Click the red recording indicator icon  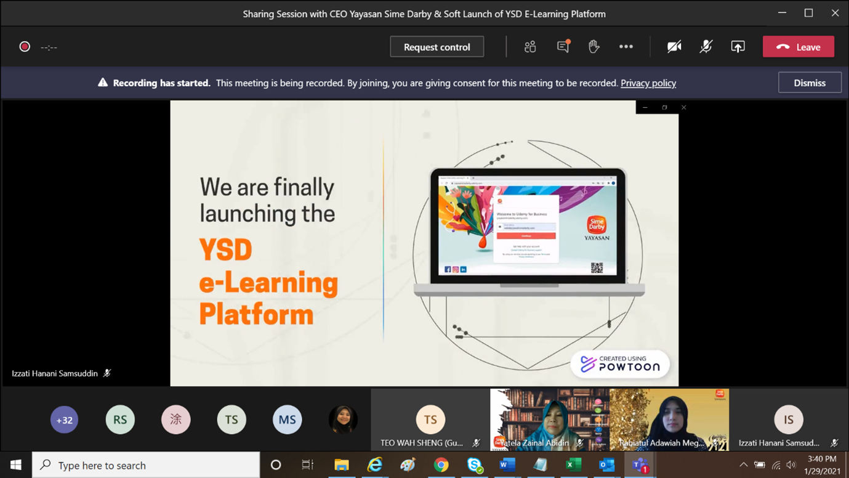pos(25,47)
